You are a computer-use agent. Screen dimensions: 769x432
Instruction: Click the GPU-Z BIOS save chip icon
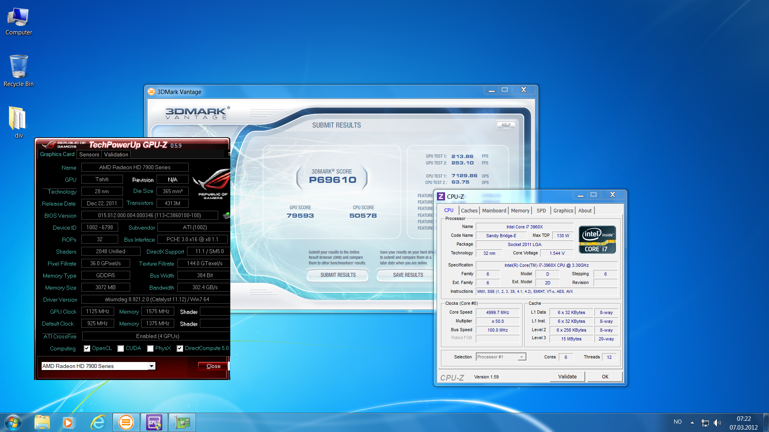tap(226, 215)
